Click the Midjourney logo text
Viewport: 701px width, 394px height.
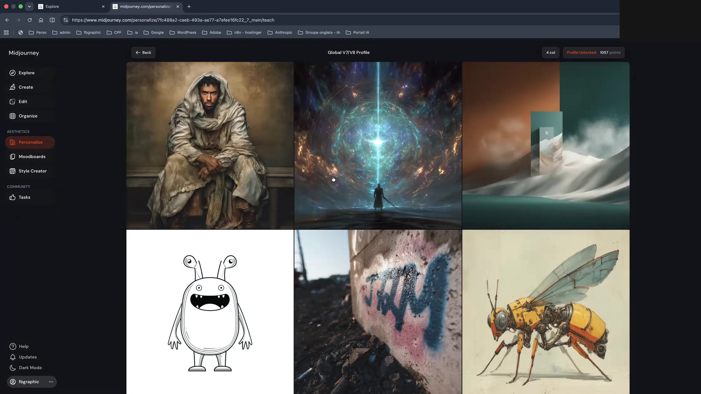[24, 53]
